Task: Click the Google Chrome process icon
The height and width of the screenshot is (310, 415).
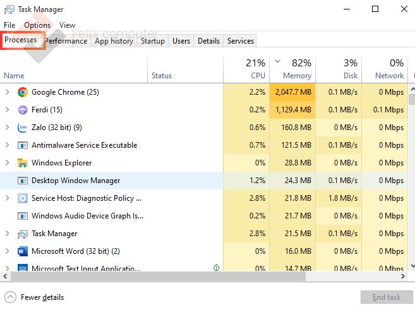Action: pyautogui.click(x=23, y=92)
